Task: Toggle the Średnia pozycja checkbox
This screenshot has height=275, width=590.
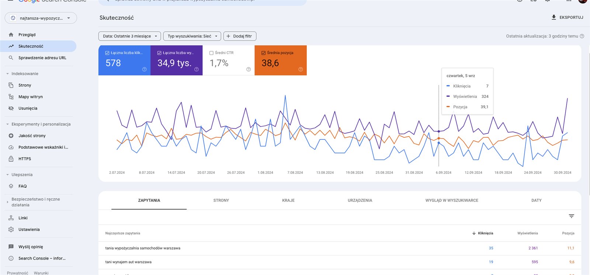Action: pyautogui.click(x=263, y=53)
